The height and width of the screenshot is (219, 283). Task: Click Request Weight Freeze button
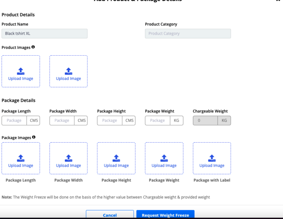pyautogui.click(x=165, y=215)
